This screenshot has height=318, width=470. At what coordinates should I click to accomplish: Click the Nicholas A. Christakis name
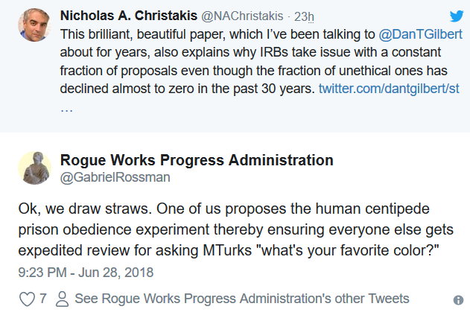(x=129, y=16)
